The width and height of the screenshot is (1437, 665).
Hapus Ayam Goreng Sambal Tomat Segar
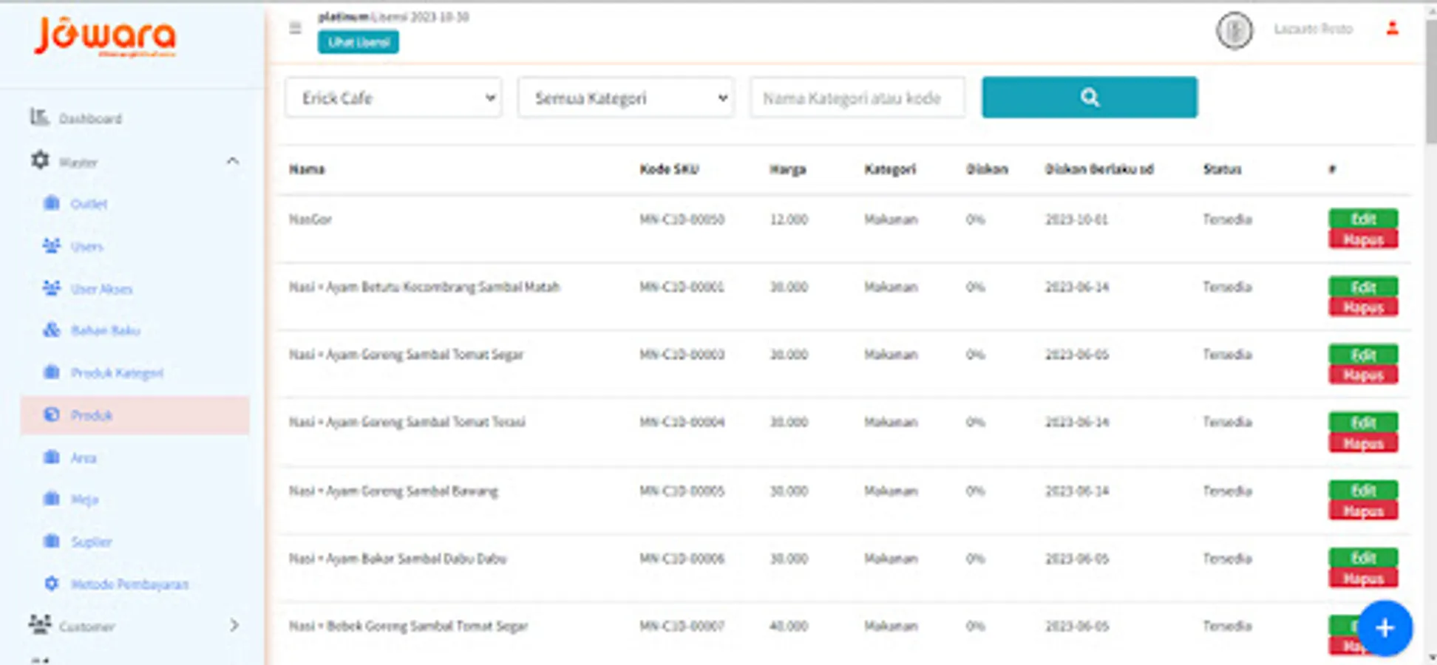[x=1363, y=375]
